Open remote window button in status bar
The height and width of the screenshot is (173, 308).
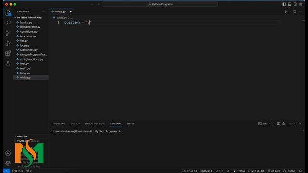(6, 171)
